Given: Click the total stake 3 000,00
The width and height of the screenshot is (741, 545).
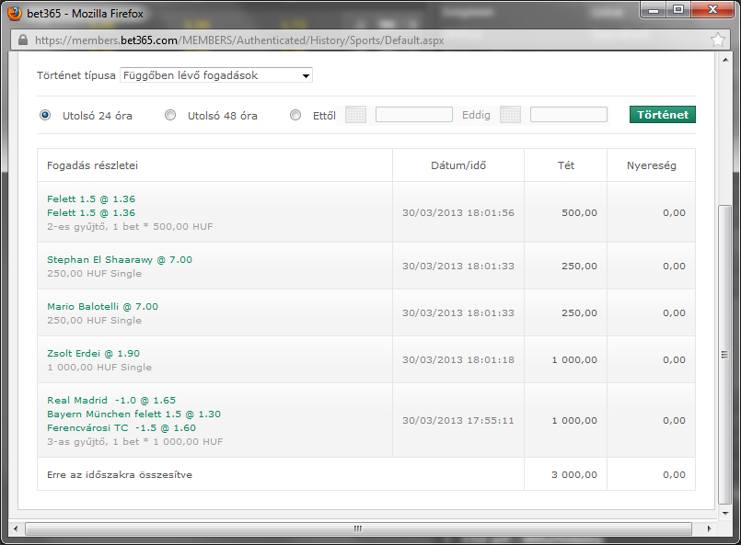Looking at the screenshot, I should click(574, 475).
